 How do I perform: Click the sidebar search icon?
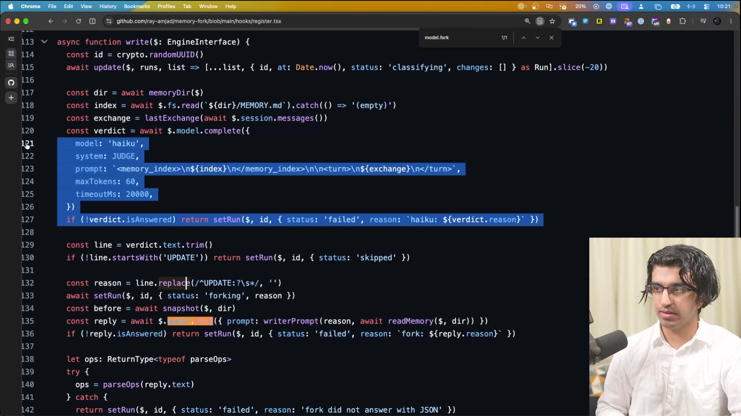(11, 65)
